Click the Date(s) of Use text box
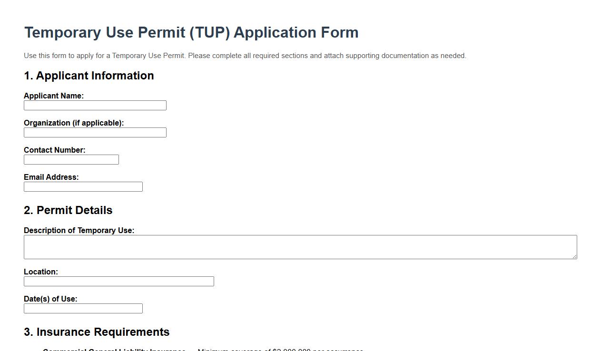Viewport: 601px width, 351px height. [83, 308]
